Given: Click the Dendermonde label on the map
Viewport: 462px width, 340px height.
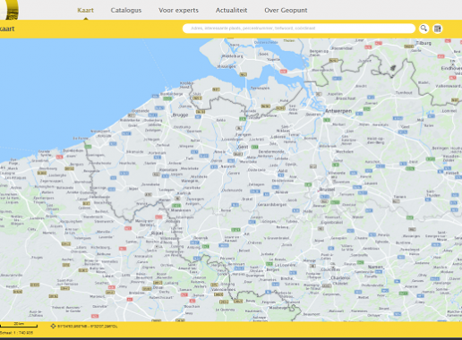Looking at the screenshot, I should 271,151.
